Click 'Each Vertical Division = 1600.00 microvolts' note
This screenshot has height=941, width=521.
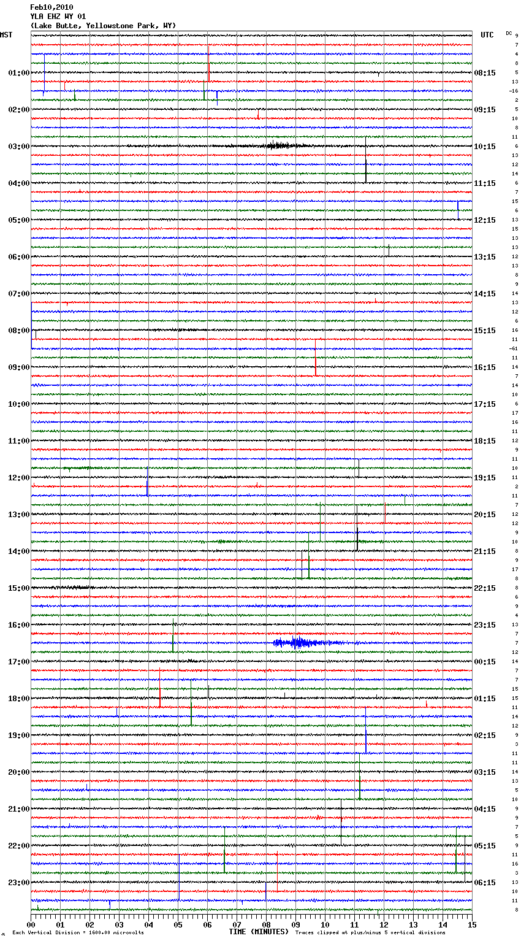click(78, 933)
